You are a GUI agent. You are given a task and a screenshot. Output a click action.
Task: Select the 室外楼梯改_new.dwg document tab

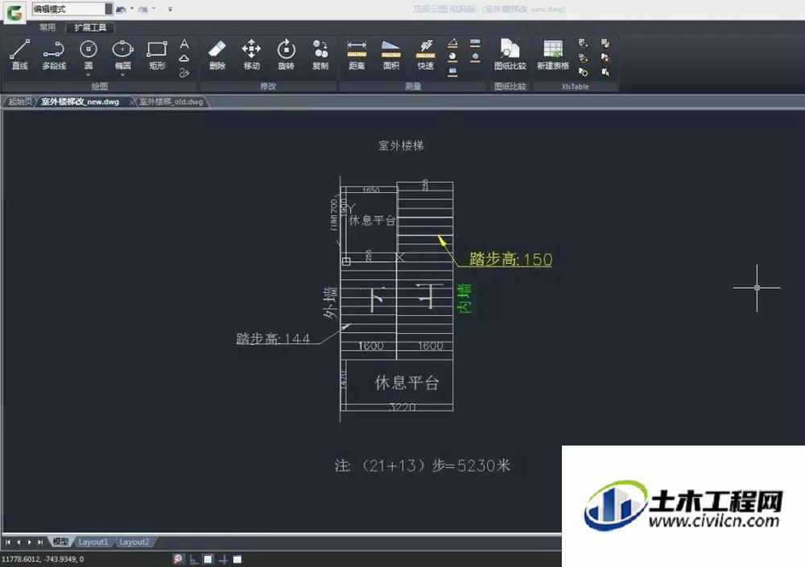click(x=80, y=101)
